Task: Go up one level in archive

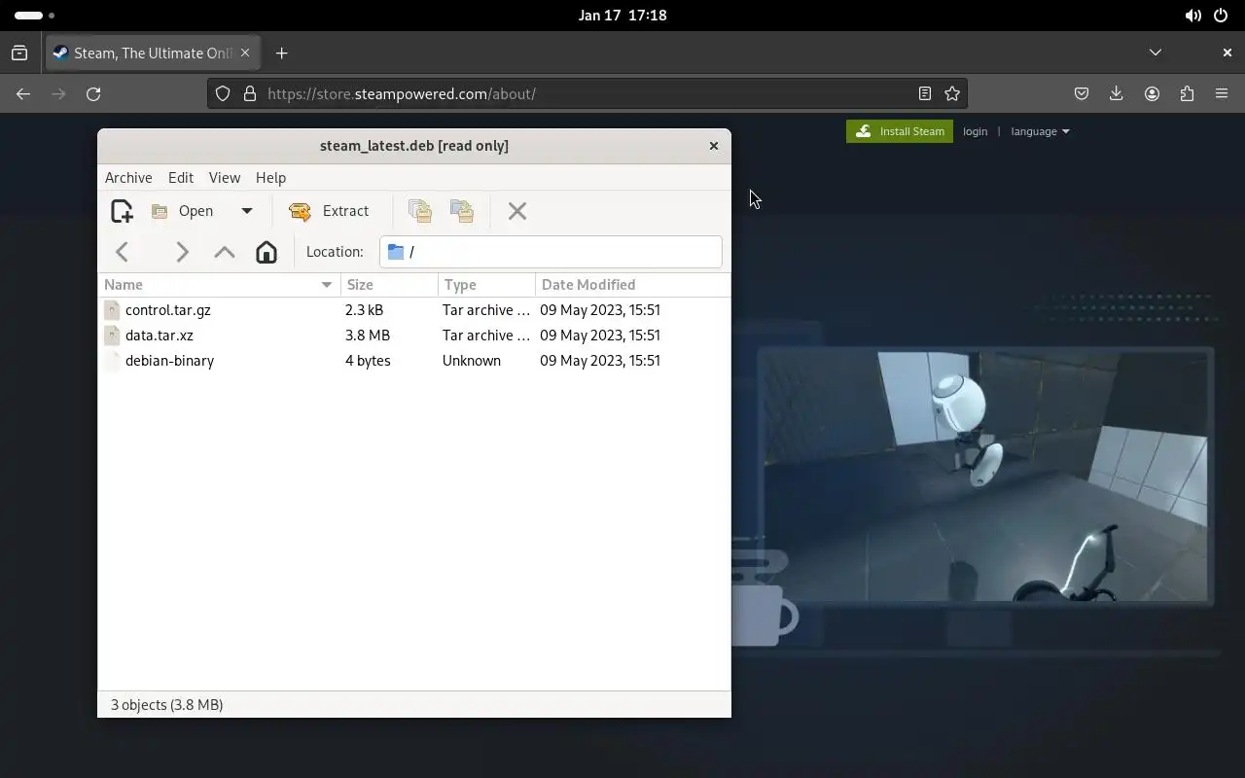Action: [x=225, y=252]
